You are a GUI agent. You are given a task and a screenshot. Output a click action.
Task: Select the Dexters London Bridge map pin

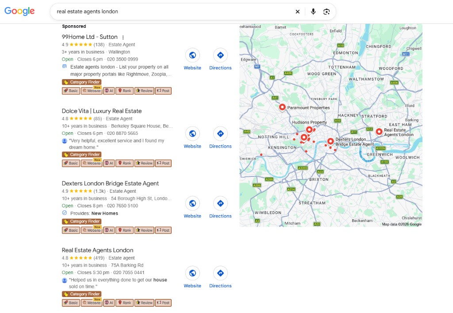coord(330,141)
